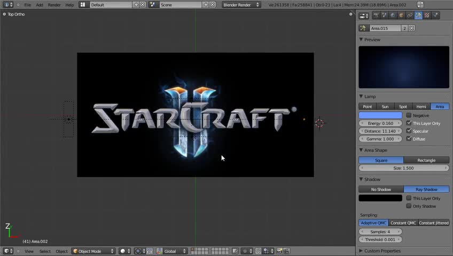
Task: Click the Properties editor type selector icon
Action: pyautogui.click(x=363, y=16)
